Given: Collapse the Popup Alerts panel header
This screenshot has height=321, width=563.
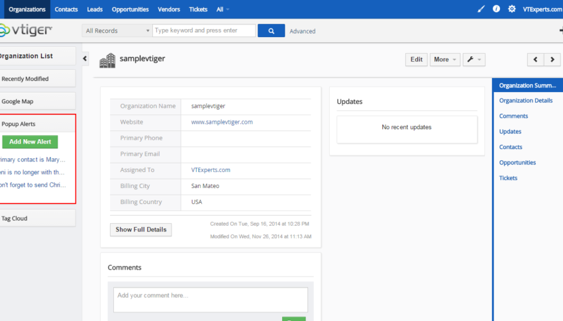Looking at the screenshot, I should [37, 124].
